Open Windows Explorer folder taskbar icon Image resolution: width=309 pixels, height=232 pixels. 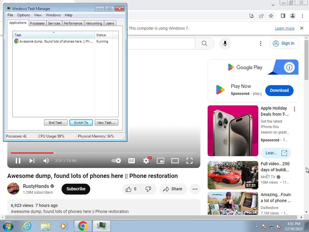46,226
